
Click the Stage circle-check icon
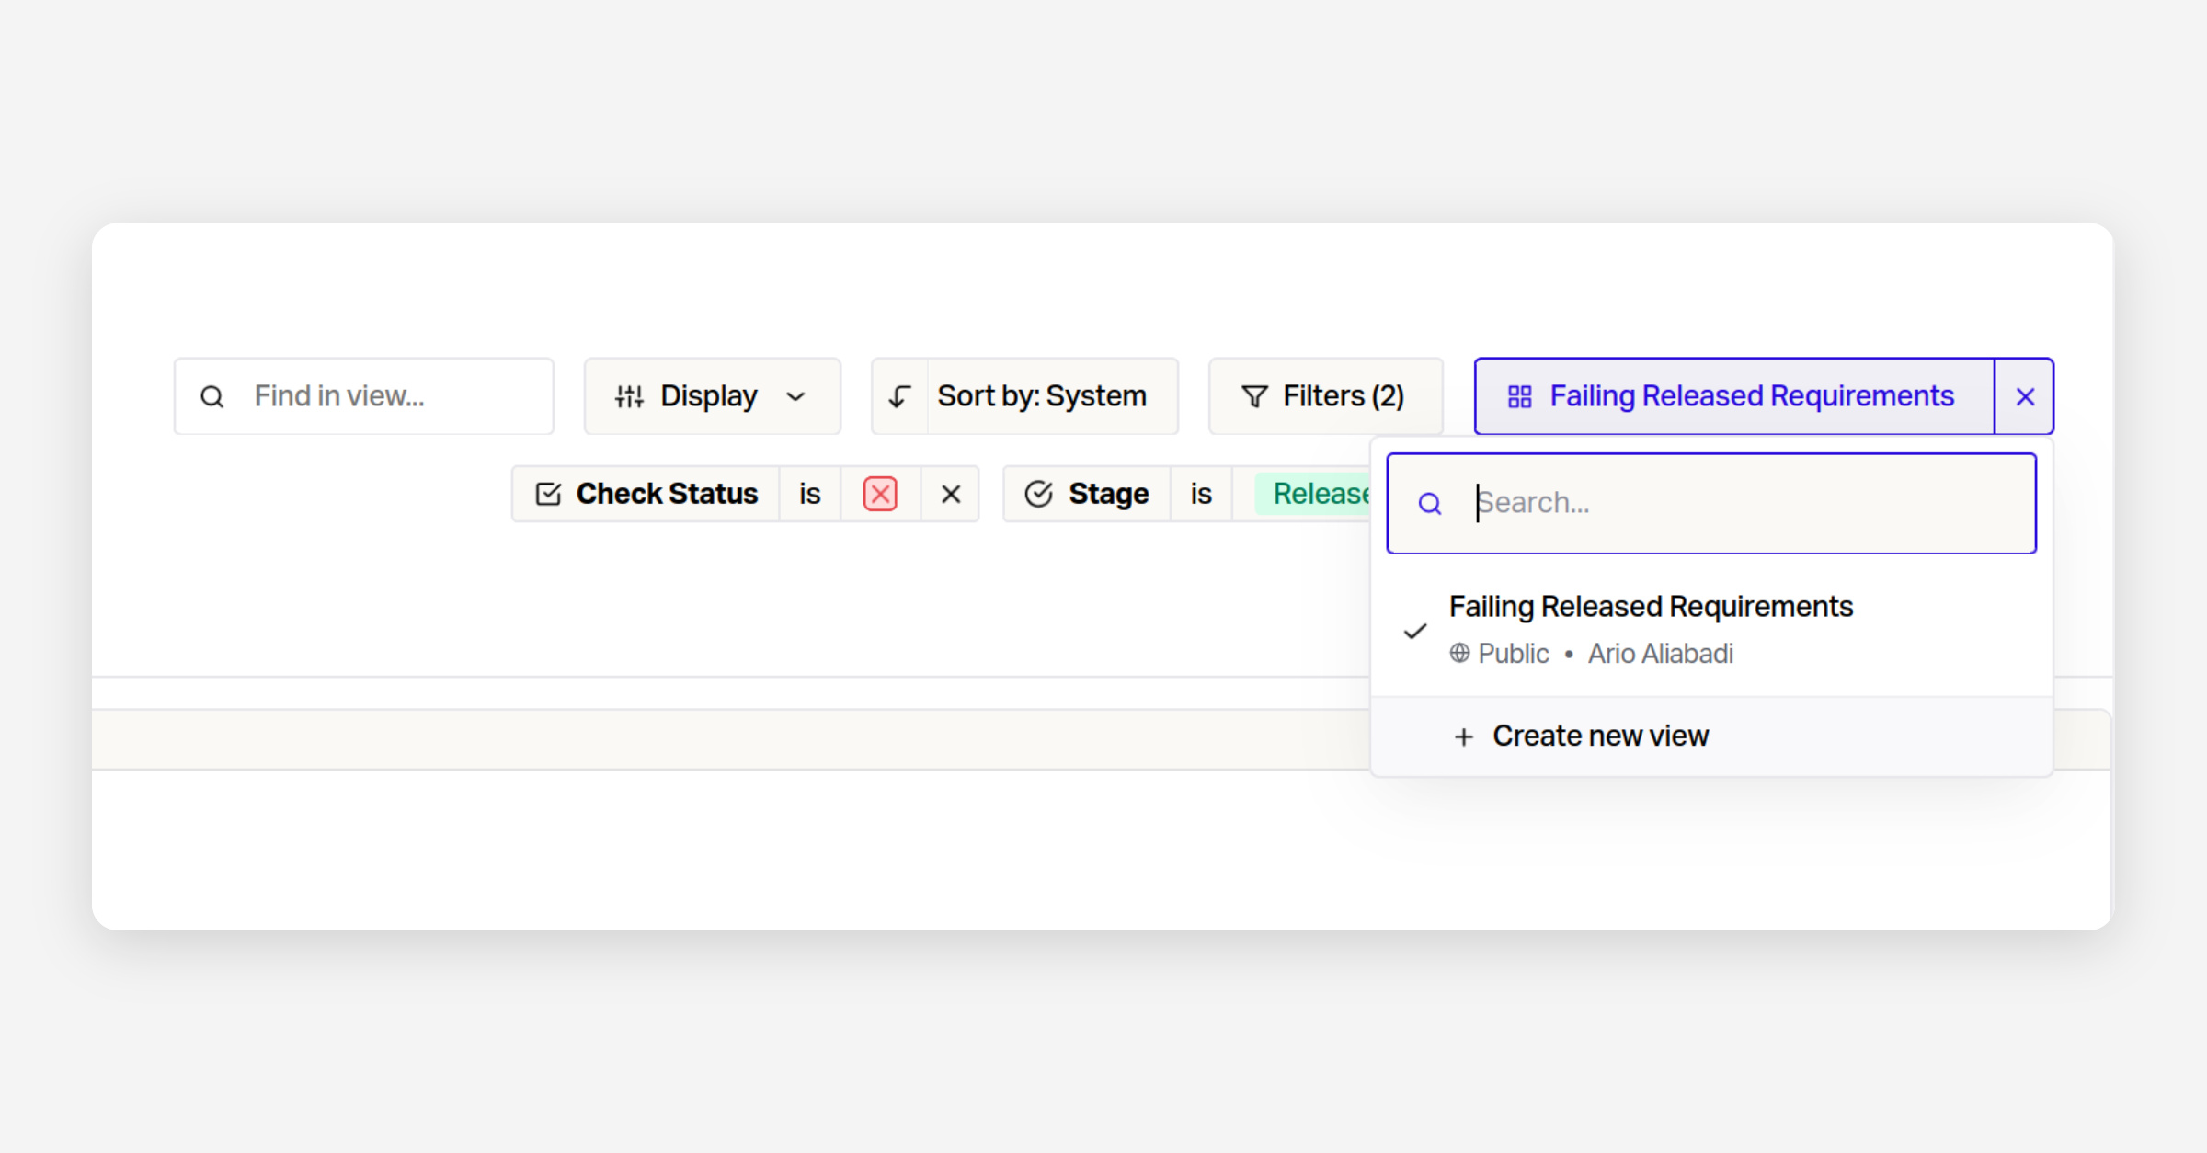[x=1038, y=494]
